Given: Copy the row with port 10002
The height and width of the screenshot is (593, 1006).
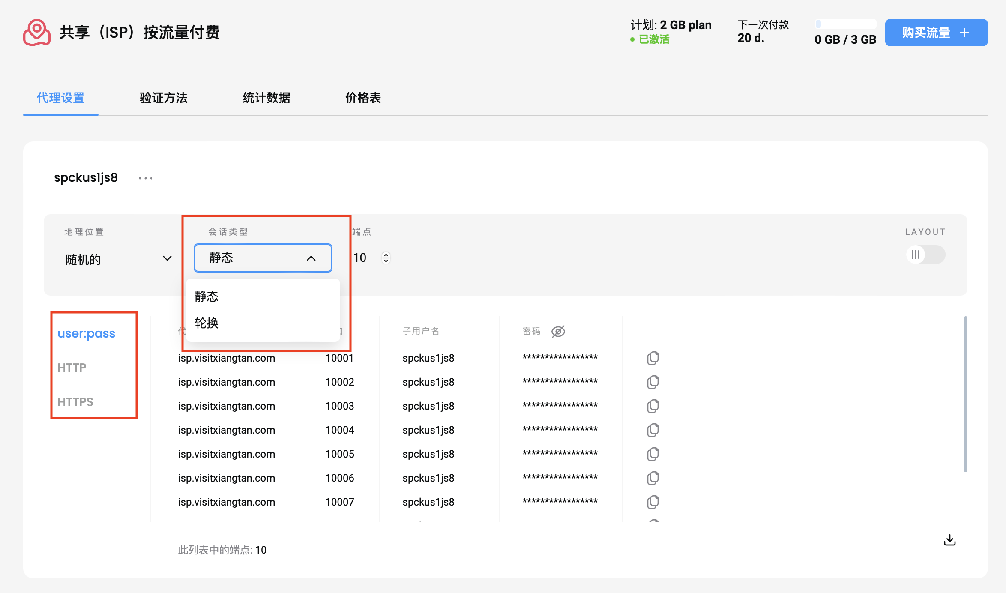Looking at the screenshot, I should (x=653, y=382).
